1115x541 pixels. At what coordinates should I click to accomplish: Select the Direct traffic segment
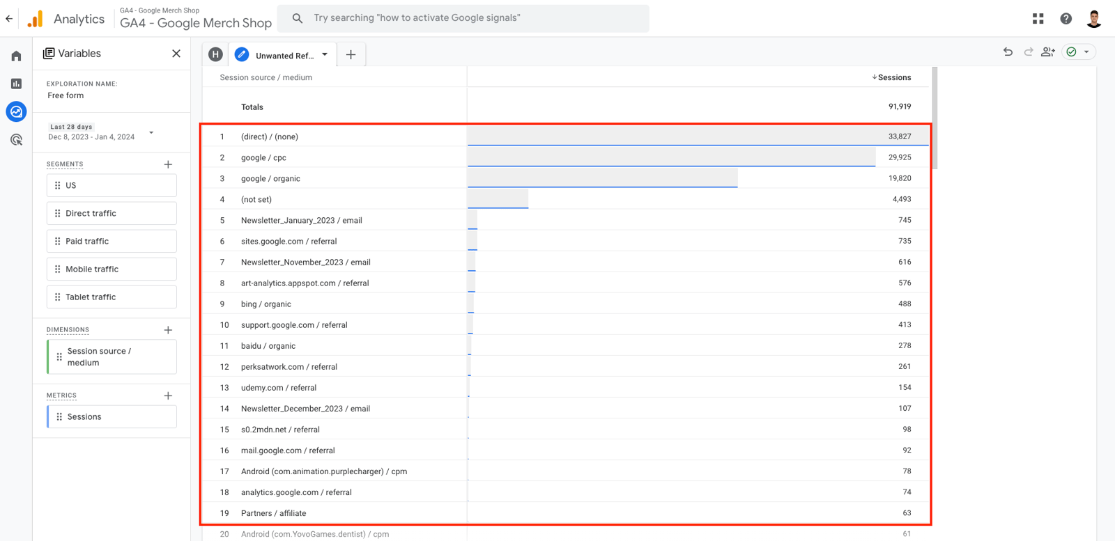tap(111, 213)
